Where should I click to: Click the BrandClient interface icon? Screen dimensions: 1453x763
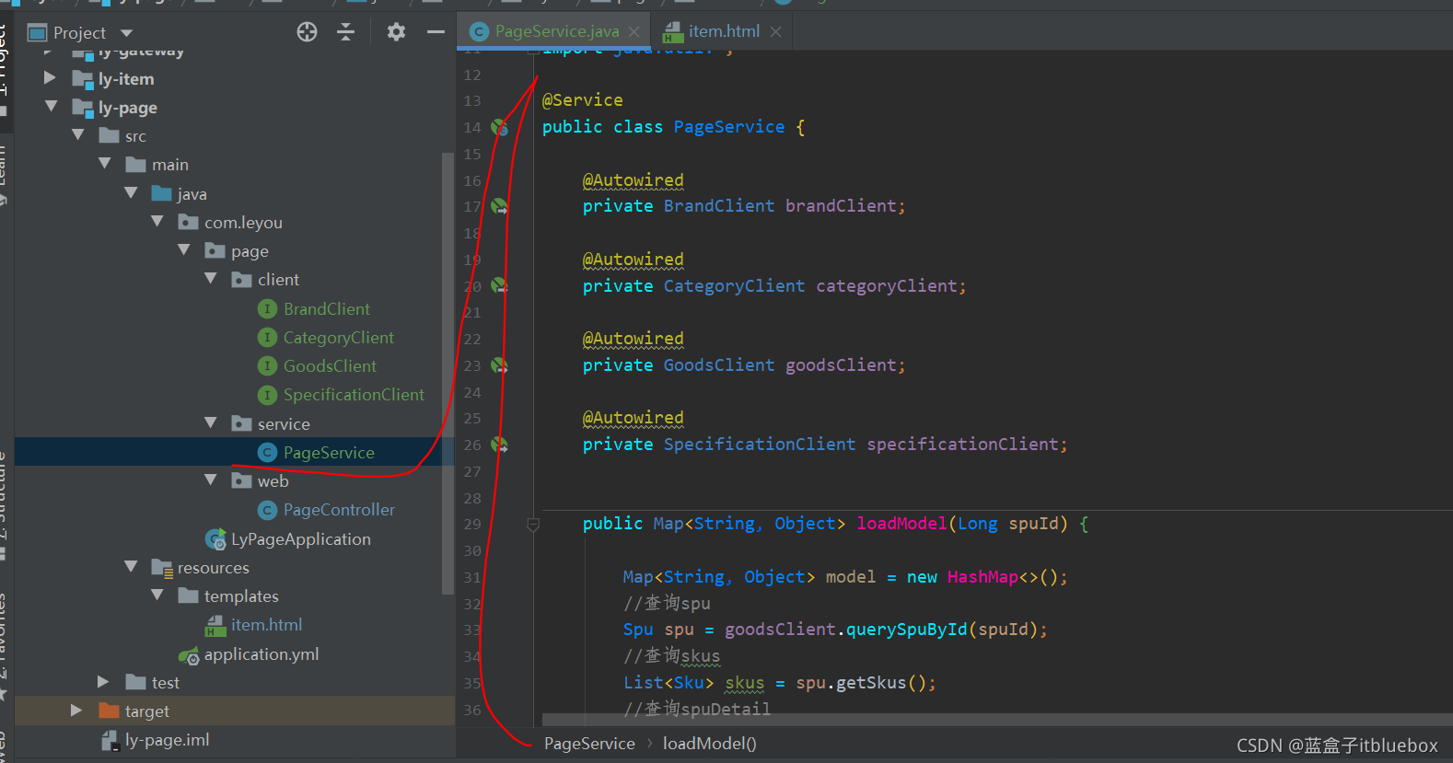pyautogui.click(x=267, y=309)
